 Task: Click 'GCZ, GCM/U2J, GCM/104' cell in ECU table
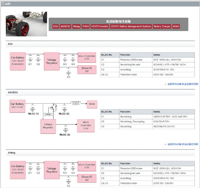pyautogui.click(x=173, y=60)
